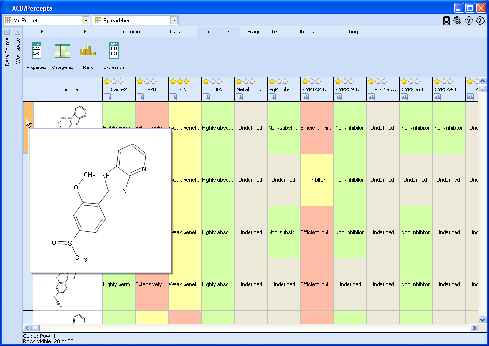Click scroll right arrow of horizontal scrollbar

point(474,328)
